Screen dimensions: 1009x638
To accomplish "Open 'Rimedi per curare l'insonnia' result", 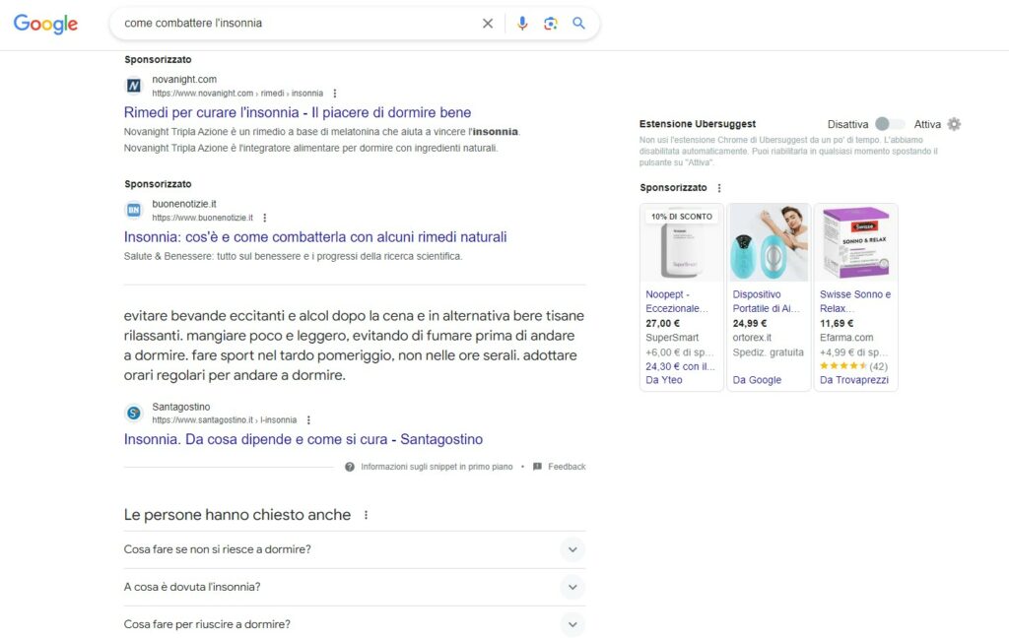I will [298, 112].
